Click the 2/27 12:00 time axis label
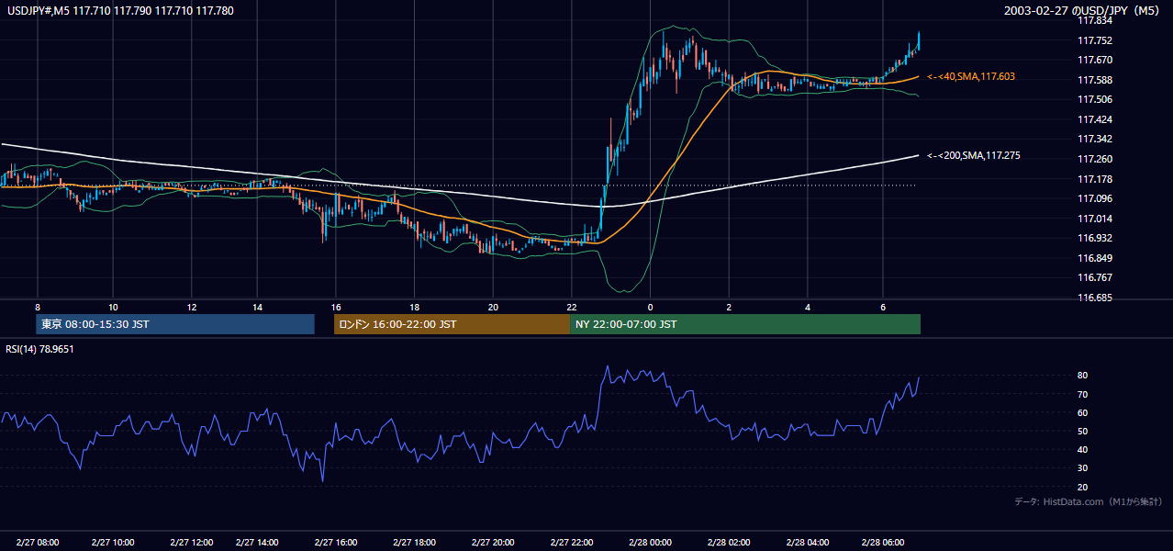The height and width of the screenshot is (551, 1173). [x=192, y=542]
